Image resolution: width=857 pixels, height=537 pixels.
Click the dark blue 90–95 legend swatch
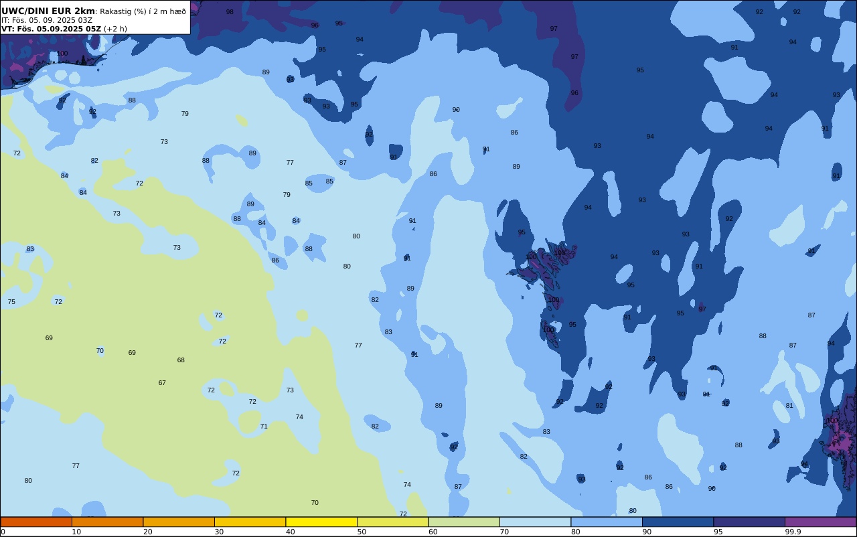678,522
